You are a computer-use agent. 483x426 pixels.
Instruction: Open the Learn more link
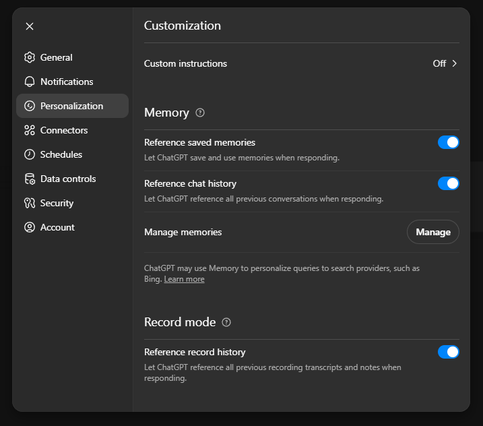184,279
